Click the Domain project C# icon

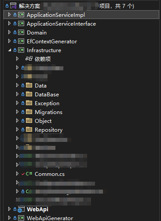tap(21, 32)
